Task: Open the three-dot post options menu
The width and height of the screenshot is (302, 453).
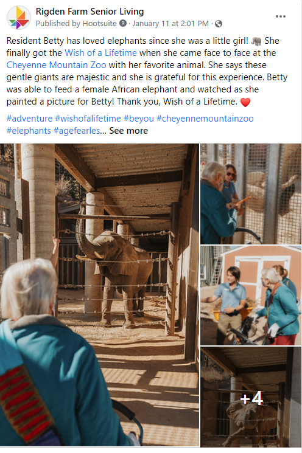Action: pos(280,16)
